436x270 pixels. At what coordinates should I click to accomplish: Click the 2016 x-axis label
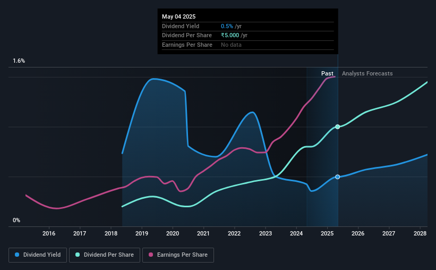49,233
